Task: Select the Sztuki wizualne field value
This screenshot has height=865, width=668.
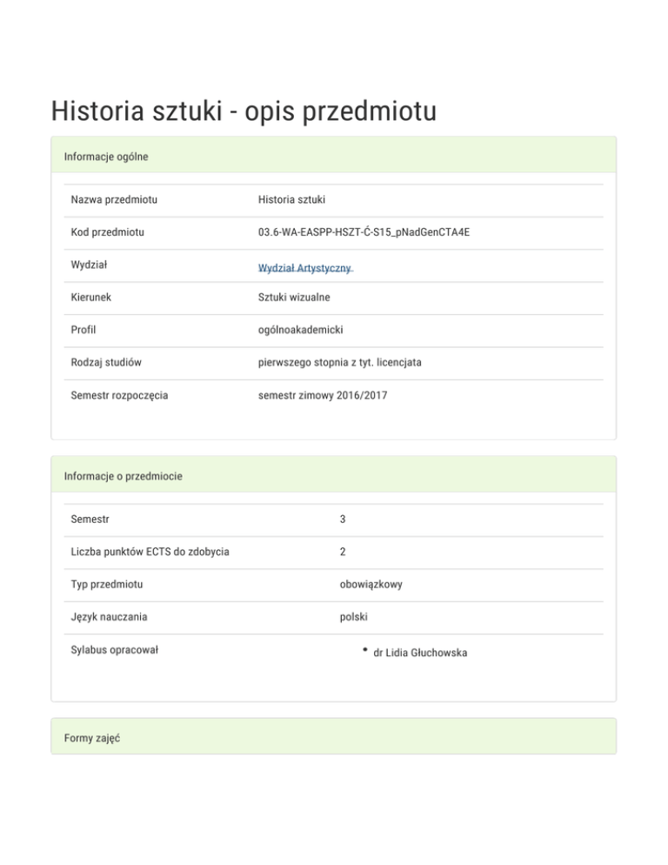Action: 294,298
